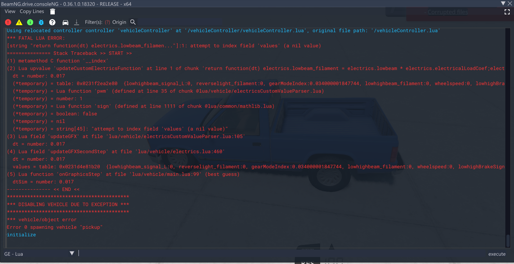
Task: Click "attempt to index field 'values'" error line
Action: tap(164, 46)
